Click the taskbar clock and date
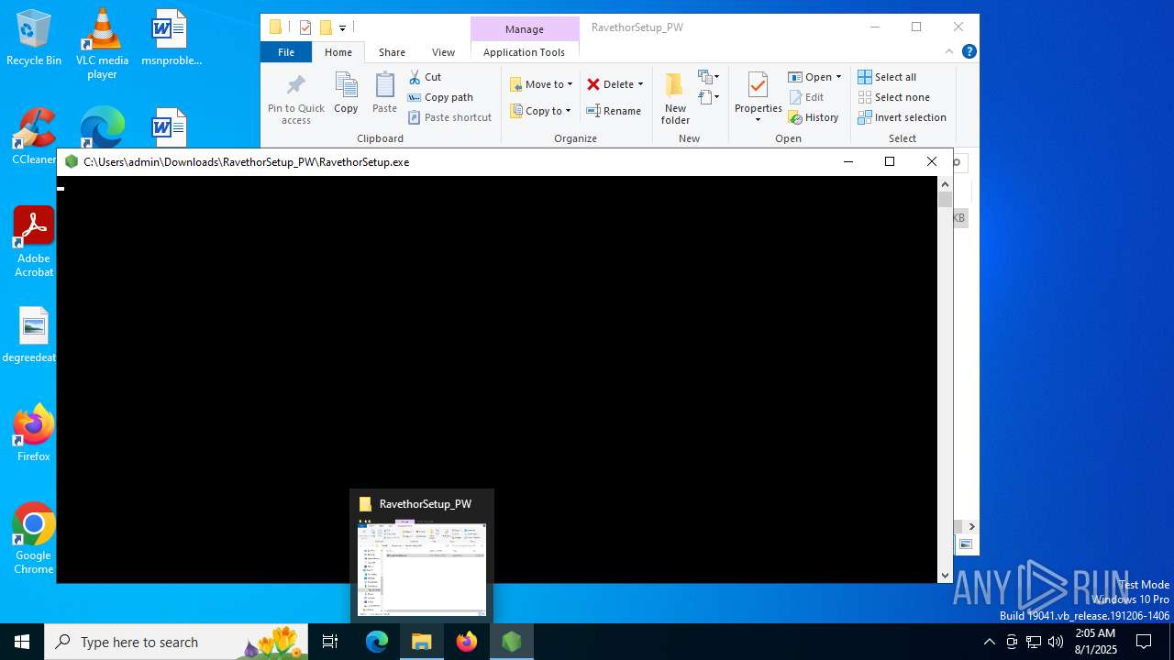This screenshot has height=660, width=1174. (x=1095, y=642)
